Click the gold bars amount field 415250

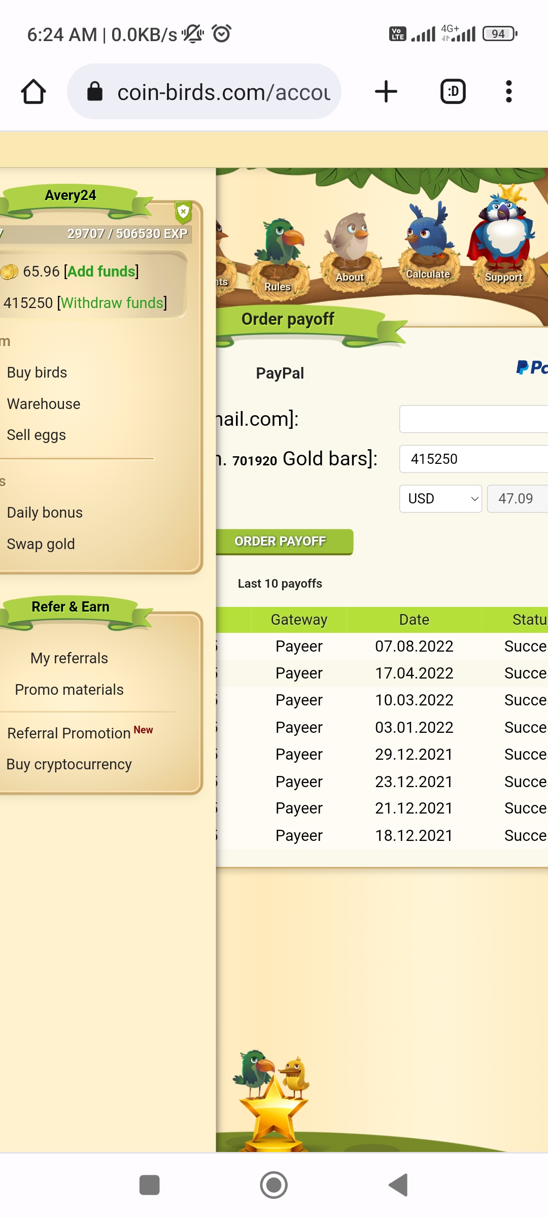(x=473, y=459)
